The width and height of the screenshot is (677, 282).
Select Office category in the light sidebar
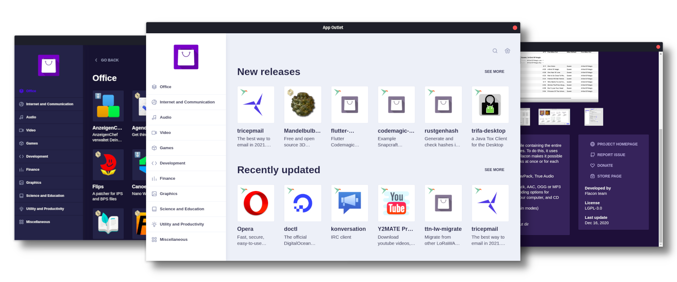click(x=186, y=87)
